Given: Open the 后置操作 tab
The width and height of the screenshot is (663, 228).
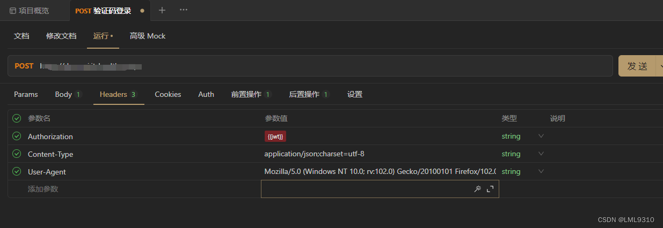Looking at the screenshot, I should coord(309,94).
